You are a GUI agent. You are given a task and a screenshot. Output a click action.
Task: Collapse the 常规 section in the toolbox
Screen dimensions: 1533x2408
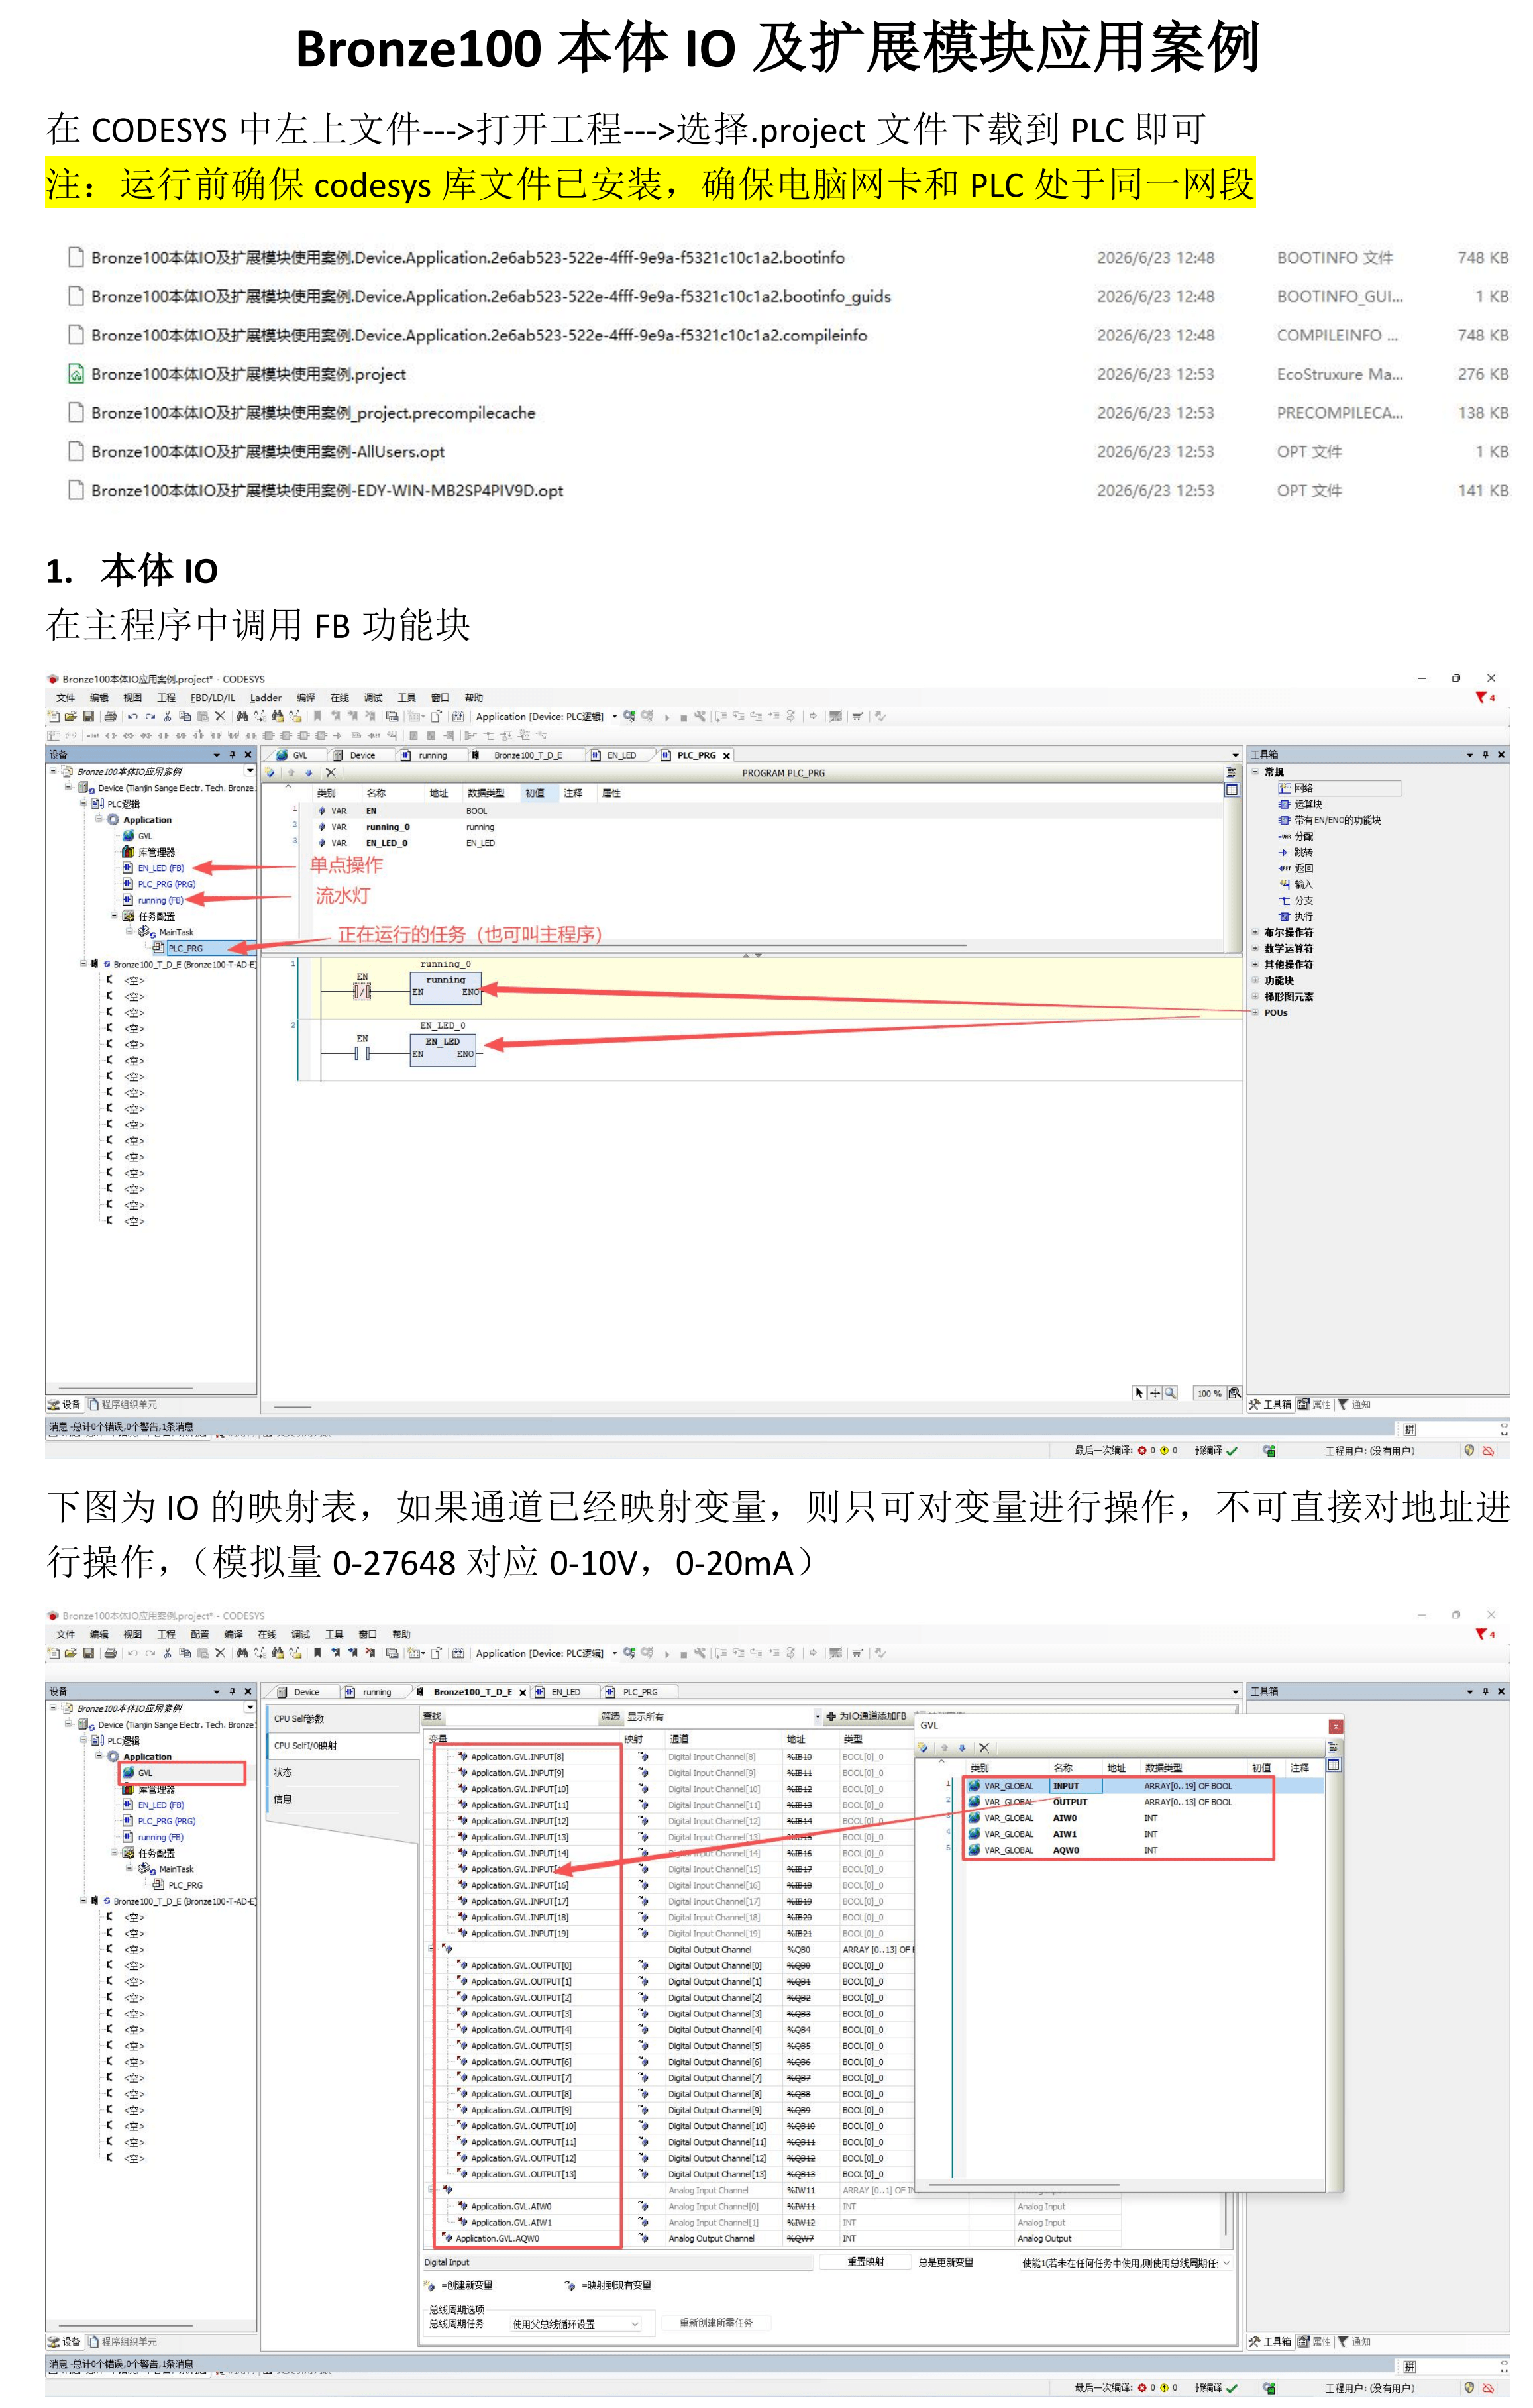(x=1255, y=772)
